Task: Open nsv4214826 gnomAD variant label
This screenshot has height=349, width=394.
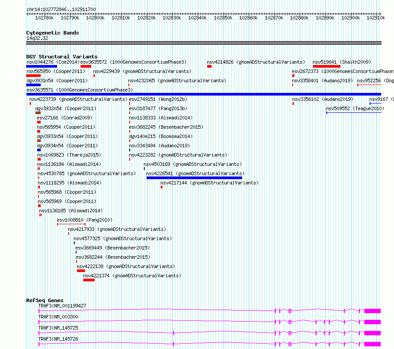Action: click(256, 62)
